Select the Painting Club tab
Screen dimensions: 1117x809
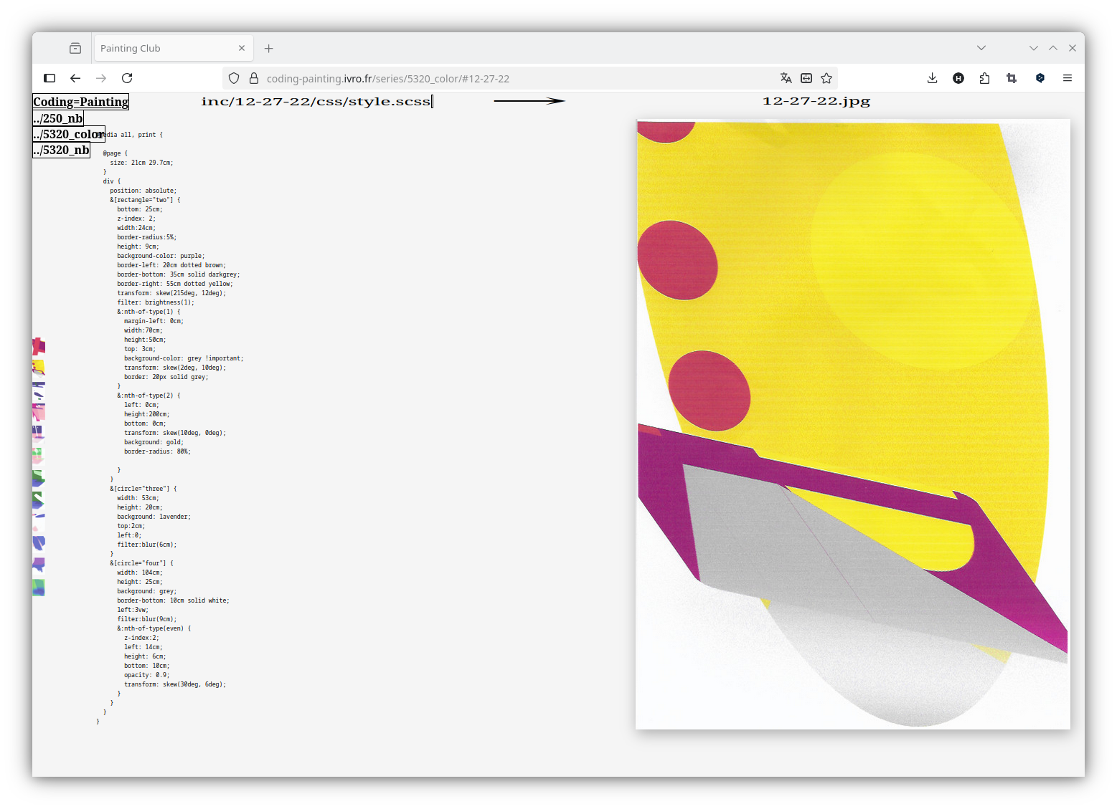click(x=165, y=48)
